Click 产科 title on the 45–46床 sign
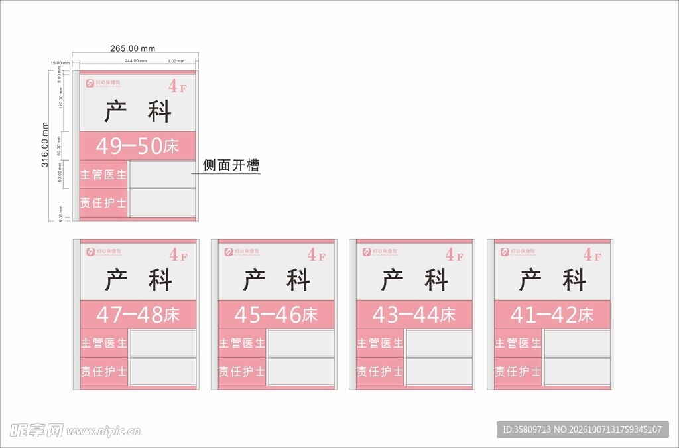This screenshot has width=679, height=448. pyautogui.click(x=277, y=280)
